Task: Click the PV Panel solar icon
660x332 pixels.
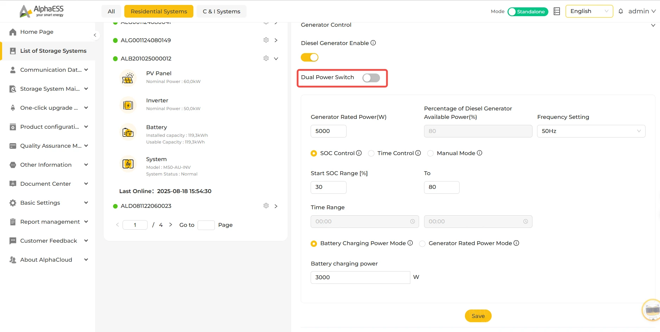Action: pyautogui.click(x=128, y=78)
